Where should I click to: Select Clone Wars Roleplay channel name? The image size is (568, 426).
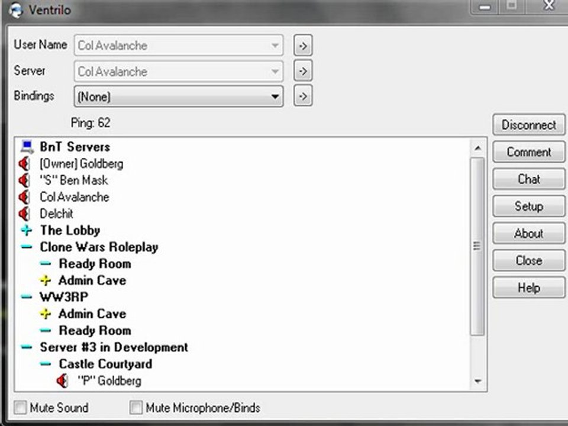(x=99, y=247)
